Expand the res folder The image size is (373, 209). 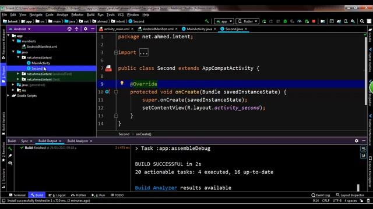click(13, 90)
